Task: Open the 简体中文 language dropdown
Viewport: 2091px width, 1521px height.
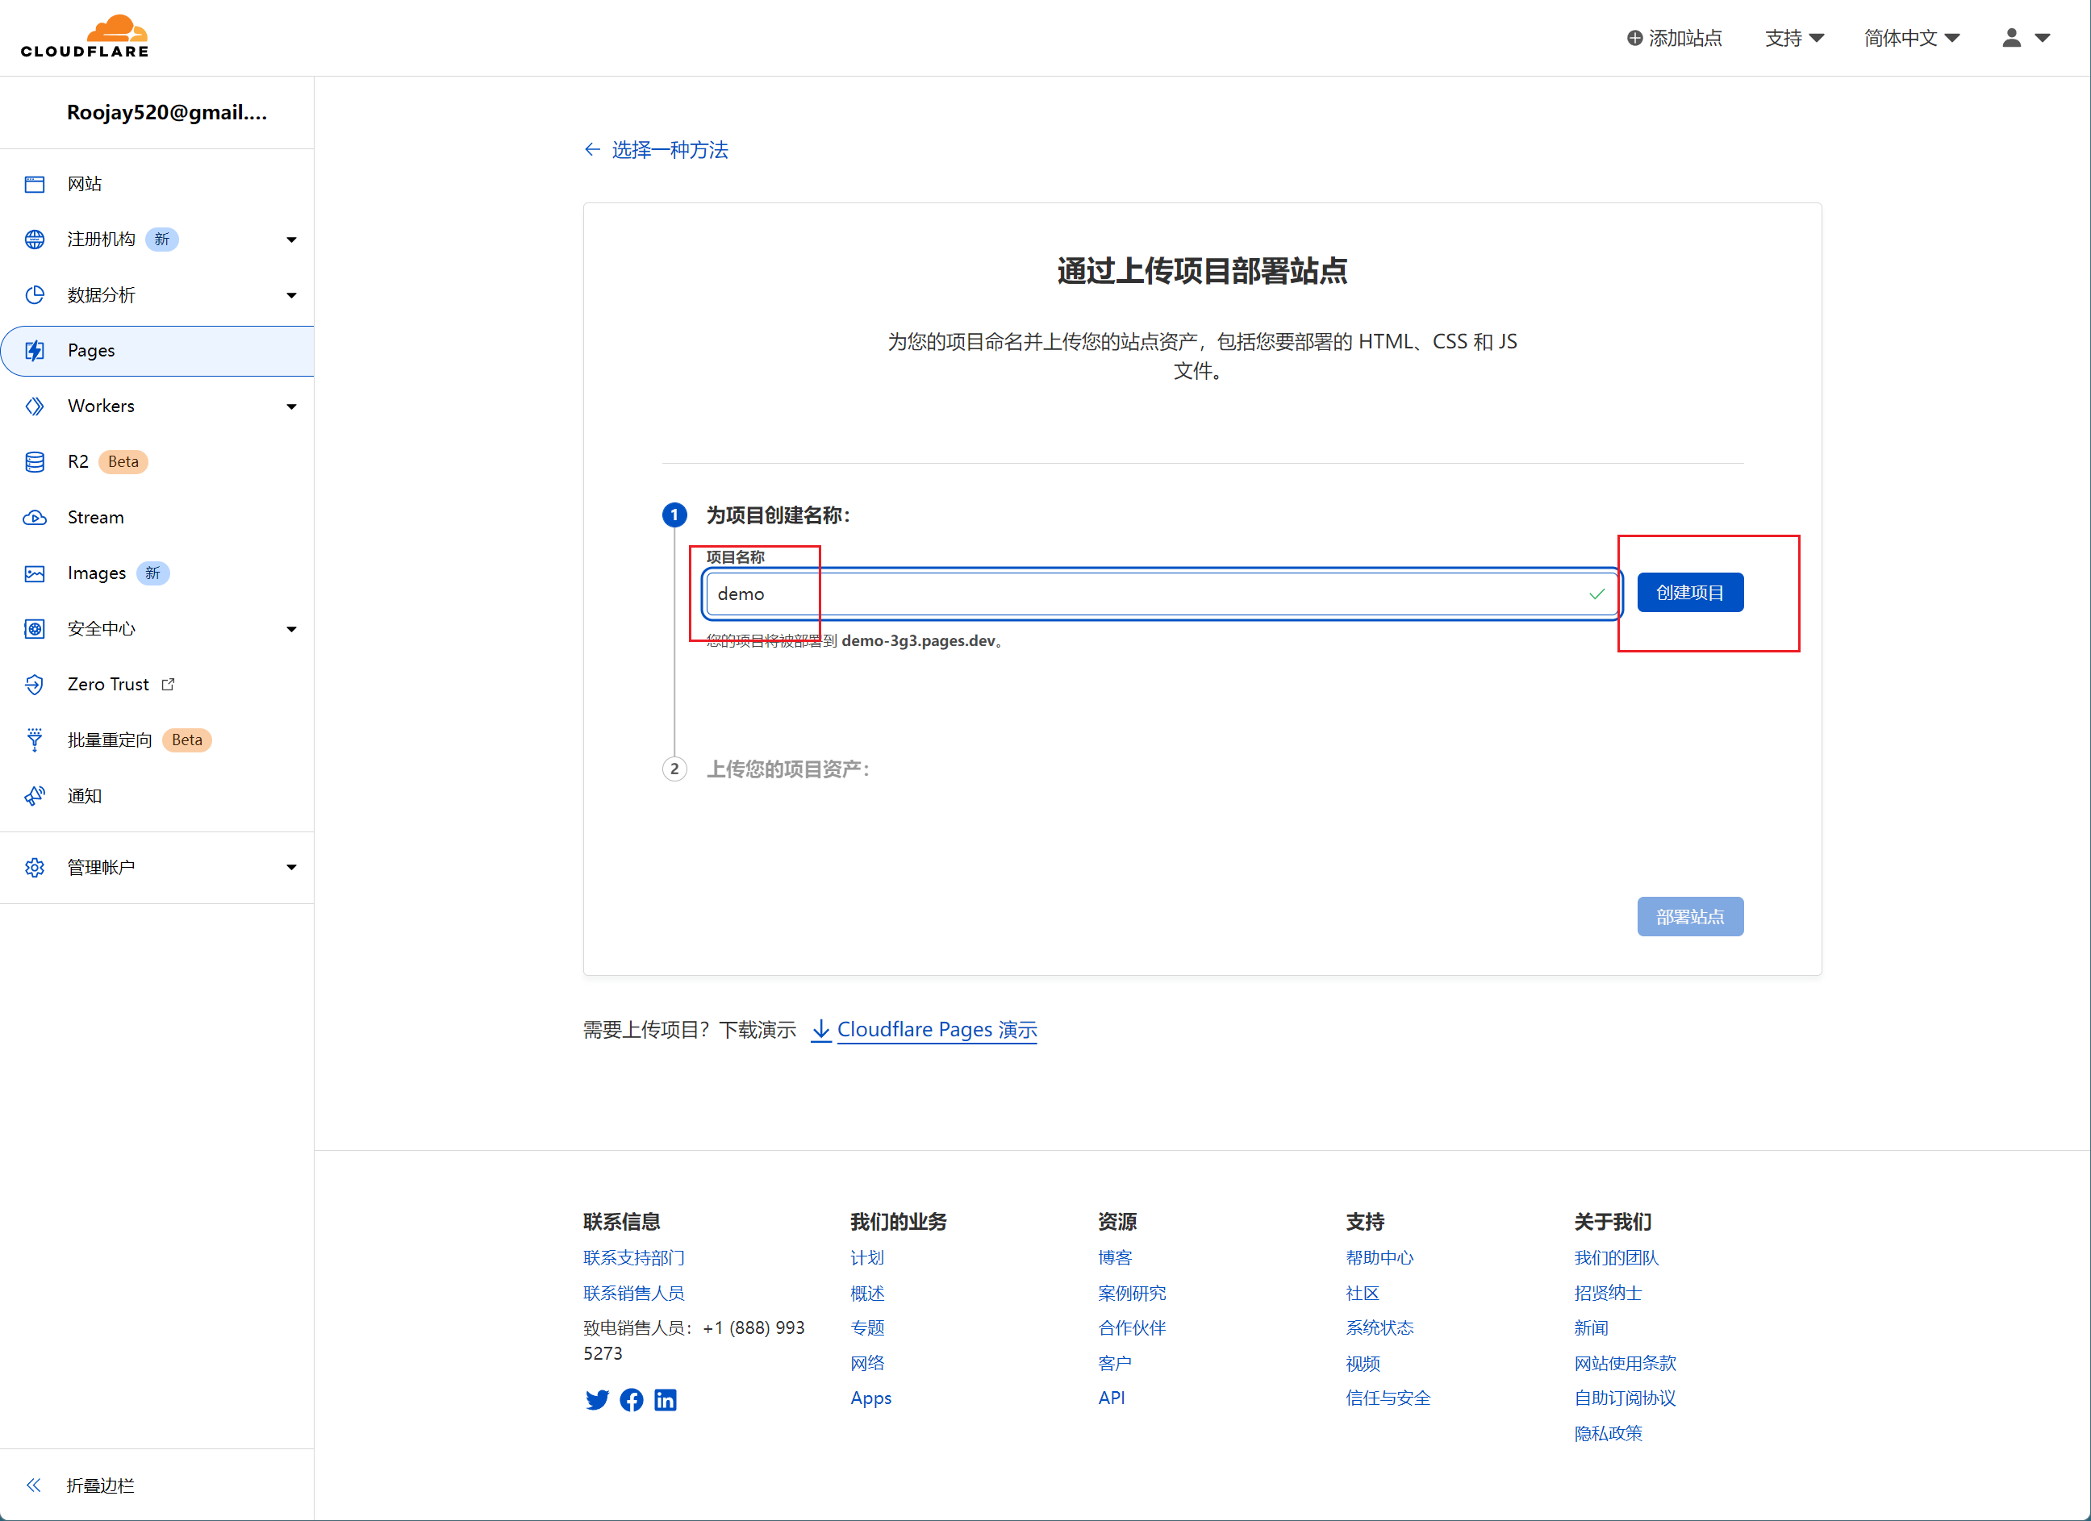Action: click(x=1910, y=38)
